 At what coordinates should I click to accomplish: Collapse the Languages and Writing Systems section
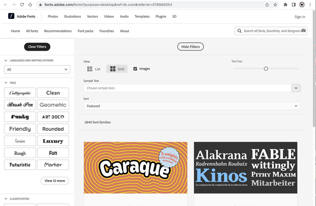pyautogui.click(x=6, y=60)
